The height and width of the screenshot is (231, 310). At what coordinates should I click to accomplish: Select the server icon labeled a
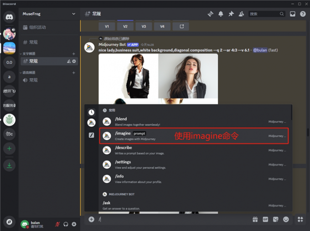click(9, 77)
